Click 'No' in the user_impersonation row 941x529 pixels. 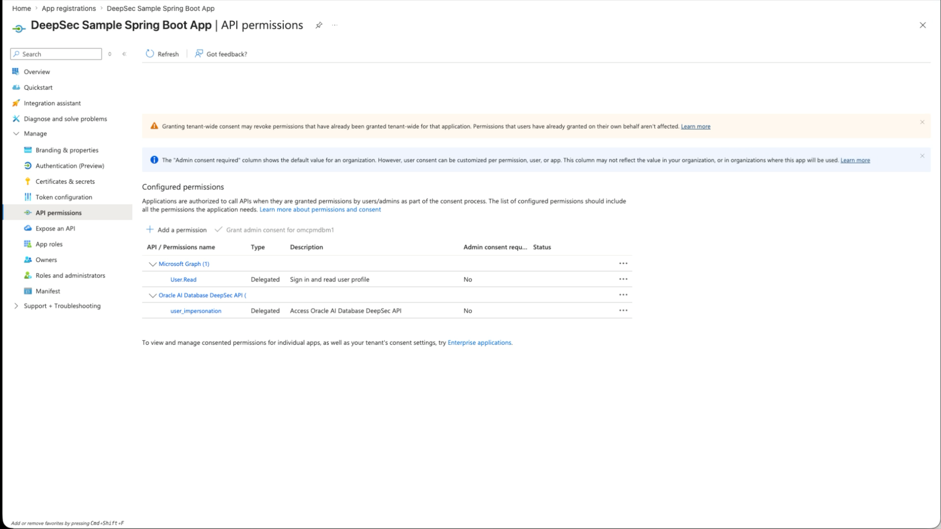(468, 311)
